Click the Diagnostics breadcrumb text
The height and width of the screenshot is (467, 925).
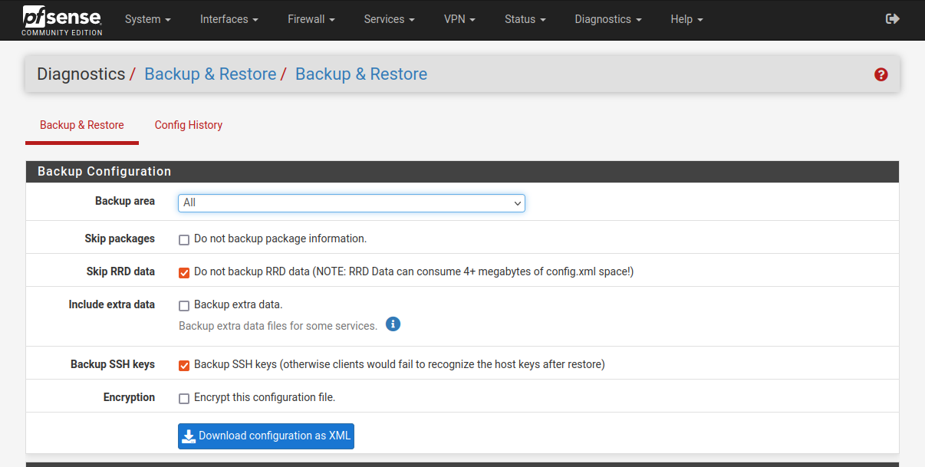(x=81, y=74)
